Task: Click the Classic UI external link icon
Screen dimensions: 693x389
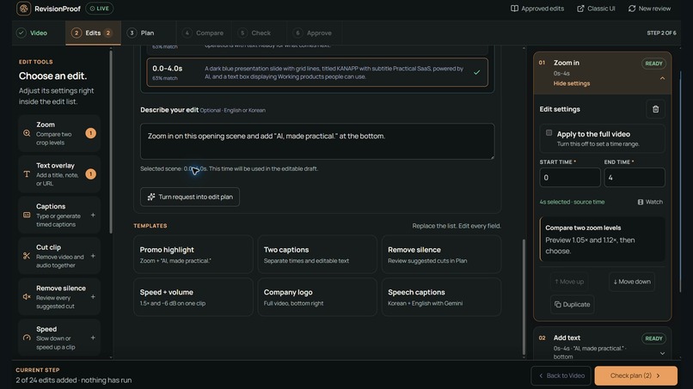Action: [580, 9]
